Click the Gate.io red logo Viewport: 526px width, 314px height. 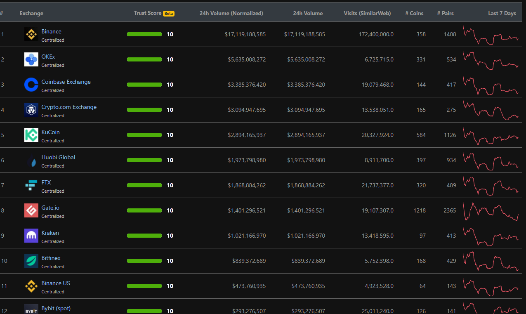coord(31,211)
